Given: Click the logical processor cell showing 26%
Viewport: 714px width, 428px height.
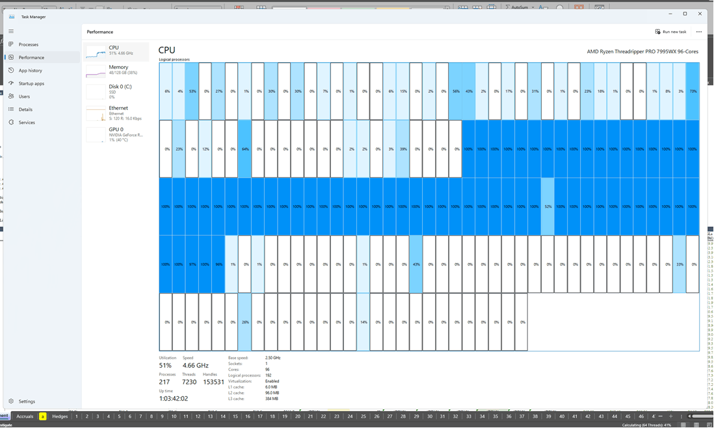Looking at the screenshot, I should (x=245, y=322).
